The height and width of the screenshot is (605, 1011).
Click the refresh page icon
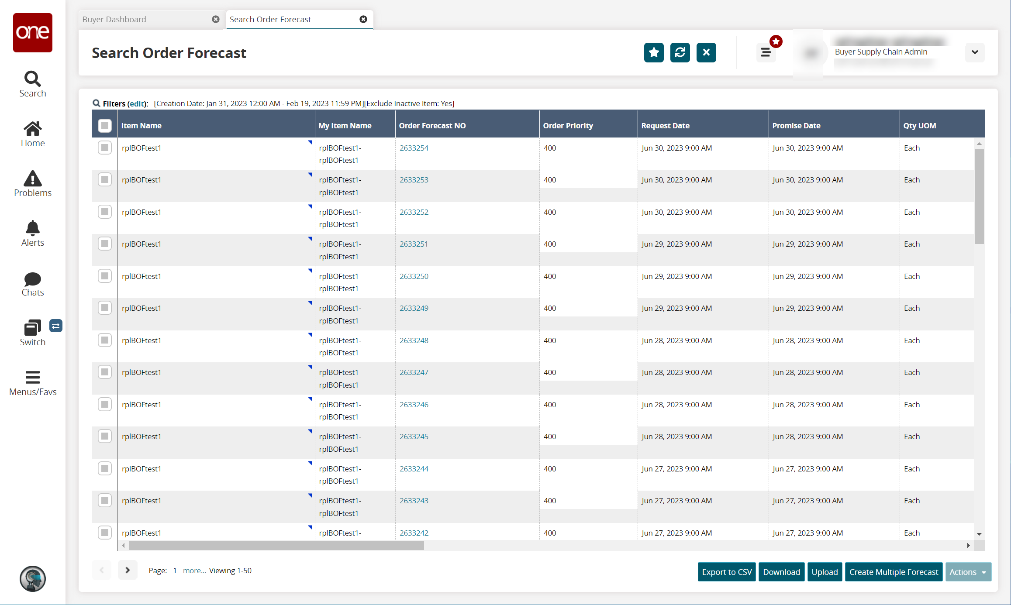tap(680, 52)
